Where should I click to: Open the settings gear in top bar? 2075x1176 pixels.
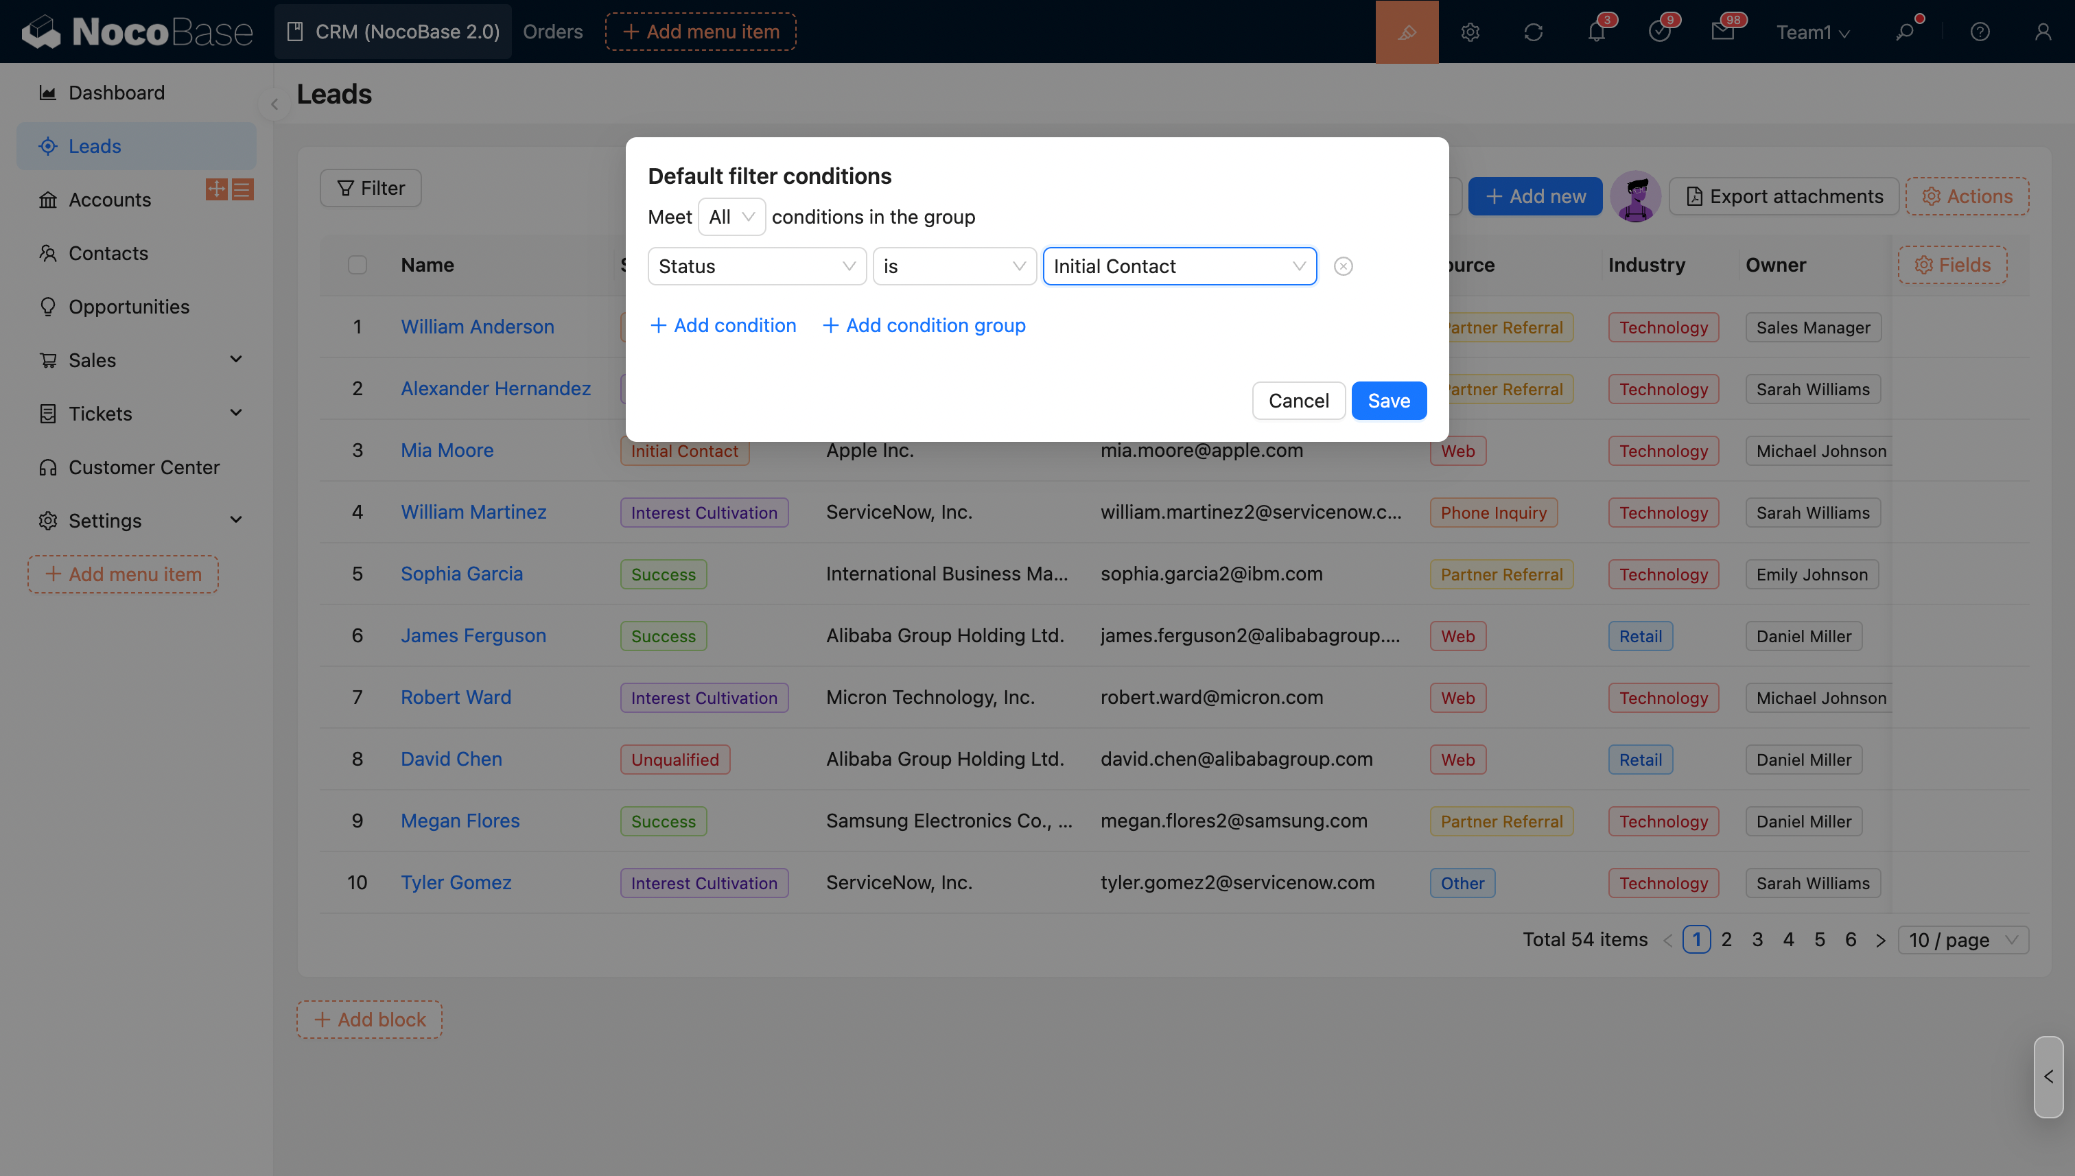[1470, 32]
